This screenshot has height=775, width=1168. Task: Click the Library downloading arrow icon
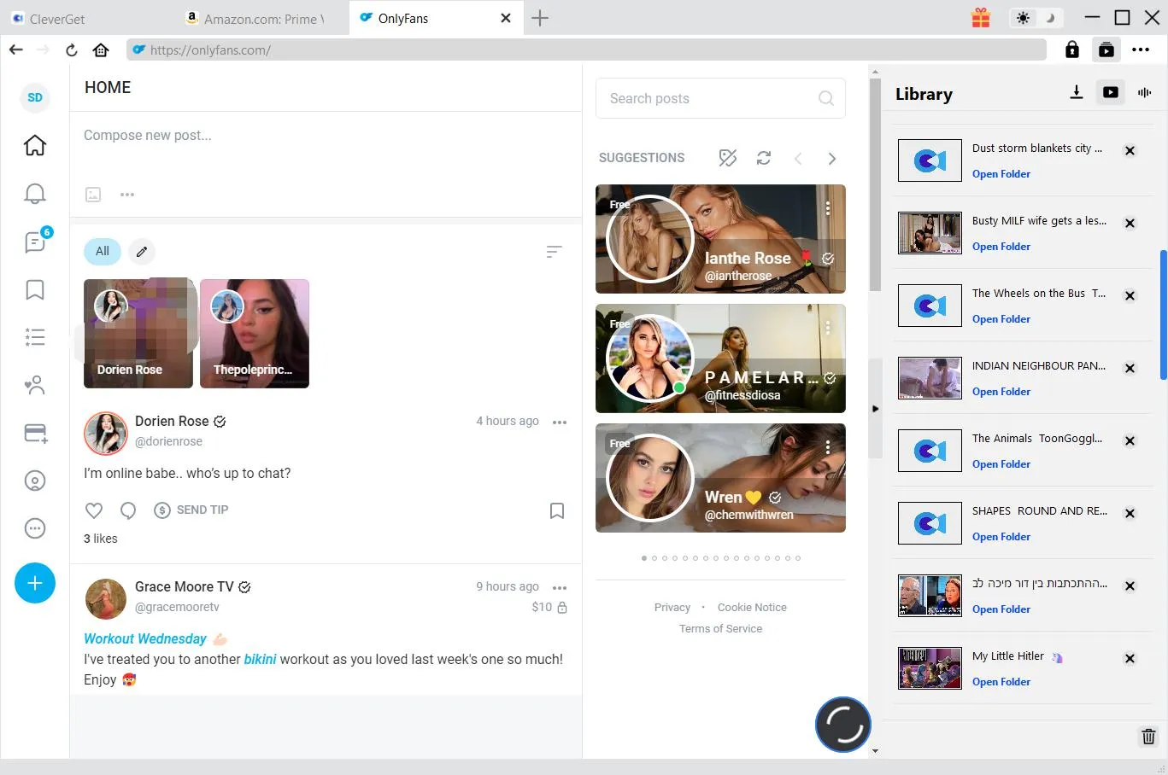(x=1077, y=92)
